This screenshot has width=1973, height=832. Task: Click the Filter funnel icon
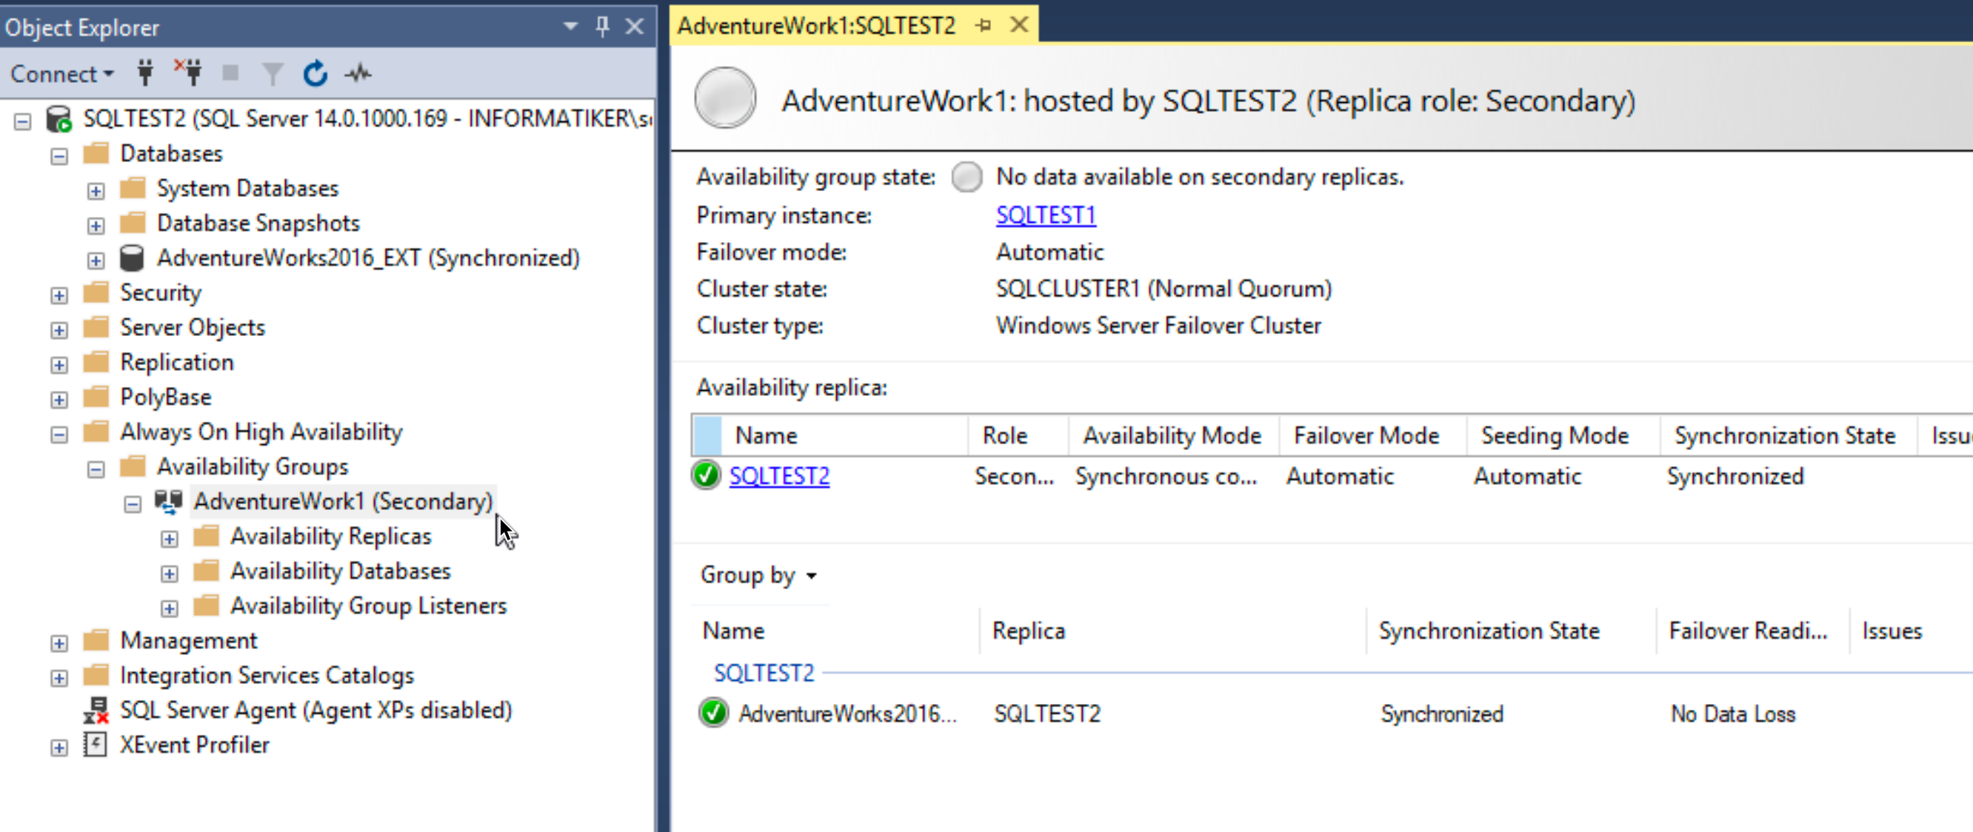click(x=272, y=73)
